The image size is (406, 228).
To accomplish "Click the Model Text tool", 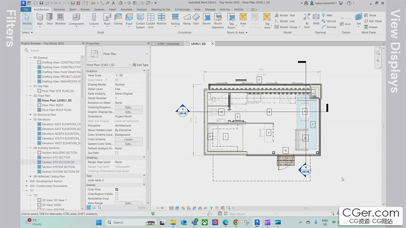I will [285, 15].
